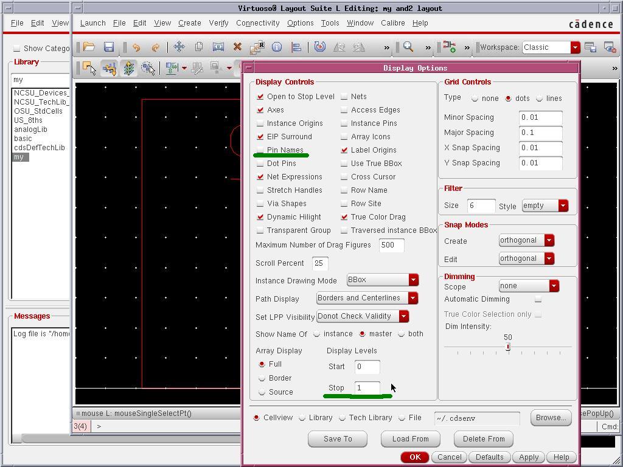Select the Border array display radio

coord(262,378)
